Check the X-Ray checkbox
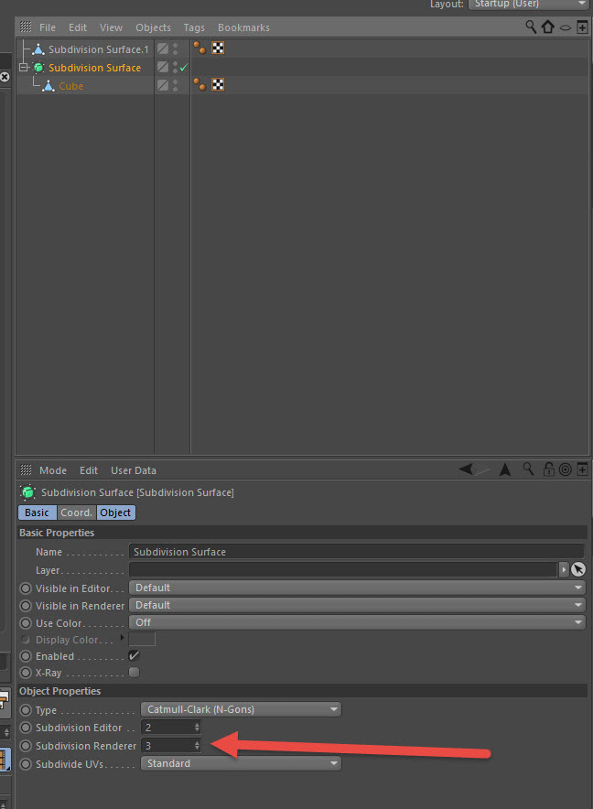593x809 pixels. coord(135,673)
